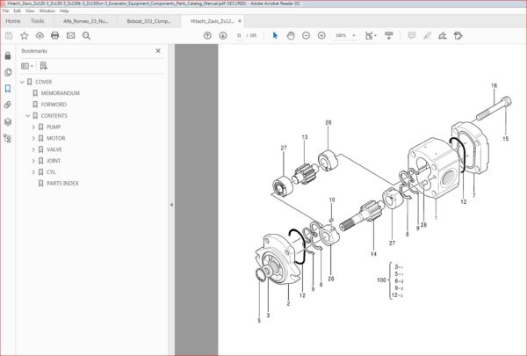Collapse the COVER bookmark

[22, 82]
